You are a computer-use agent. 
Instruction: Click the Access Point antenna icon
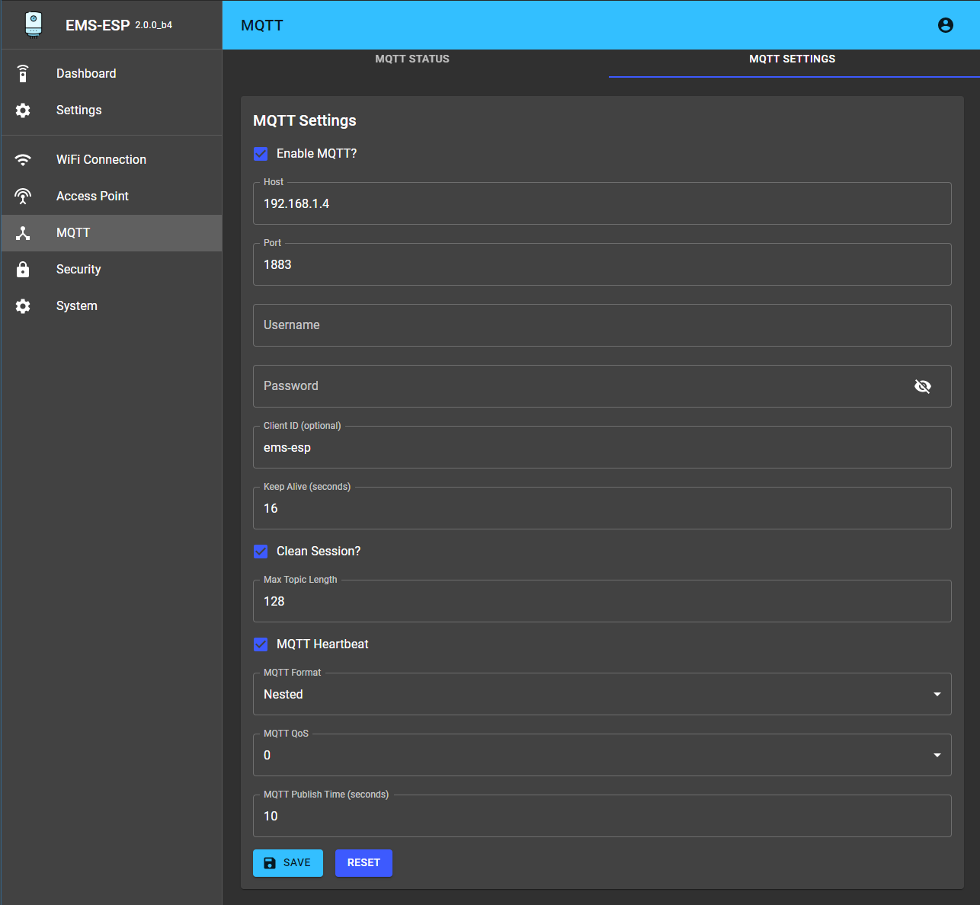pos(23,197)
